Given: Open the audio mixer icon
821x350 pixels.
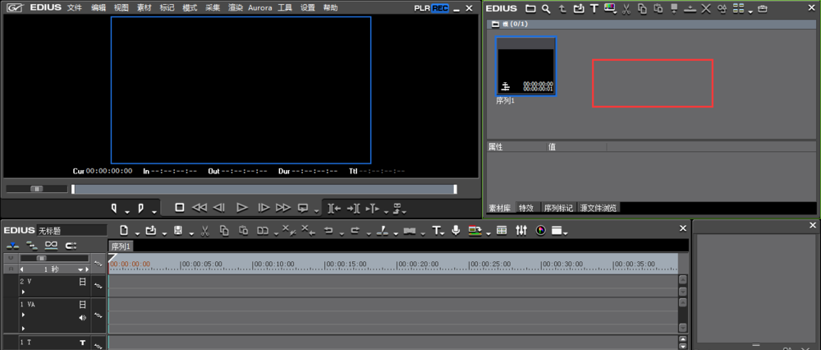Looking at the screenshot, I should click(x=521, y=231).
